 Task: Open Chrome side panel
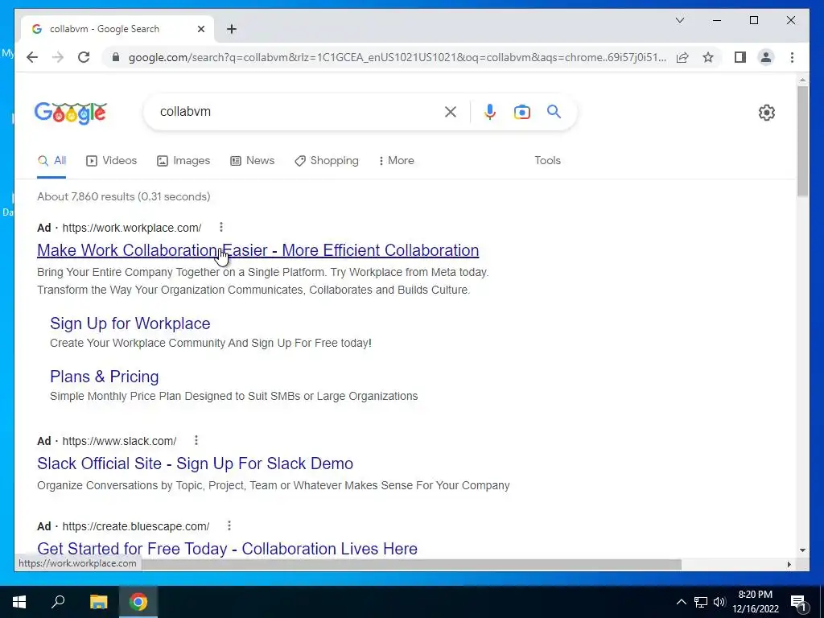pyautogui.click(x=740, y=57)
